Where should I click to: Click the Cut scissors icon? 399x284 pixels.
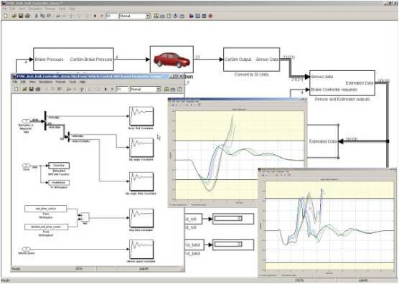(36, 16)
